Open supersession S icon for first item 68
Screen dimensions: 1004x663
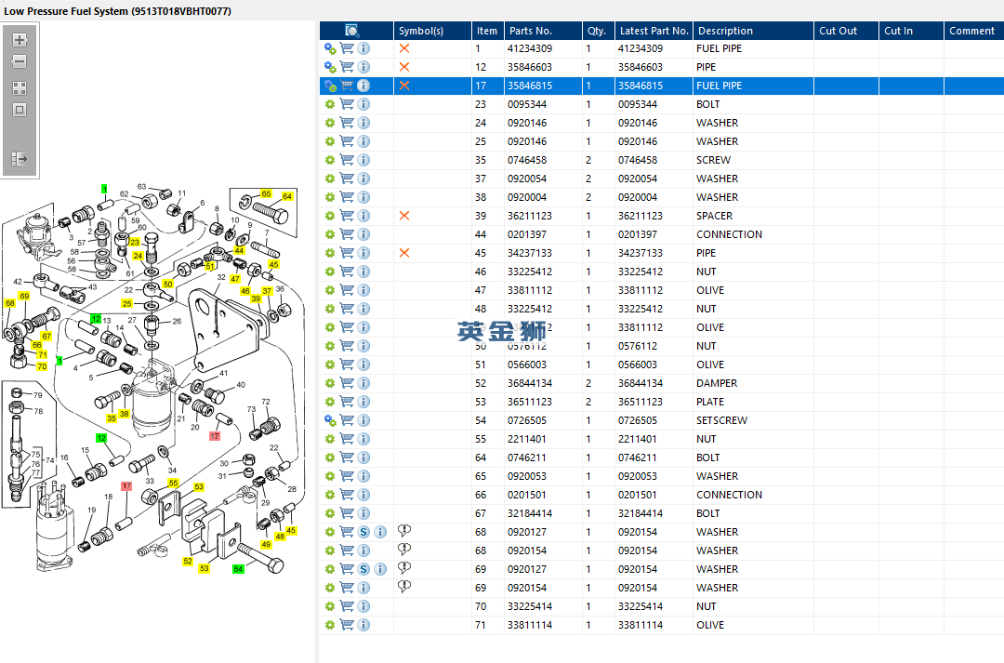363,532
